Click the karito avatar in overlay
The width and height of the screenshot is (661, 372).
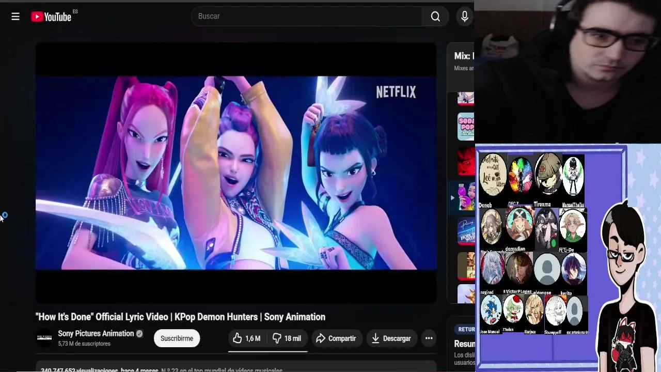(573, 269)
